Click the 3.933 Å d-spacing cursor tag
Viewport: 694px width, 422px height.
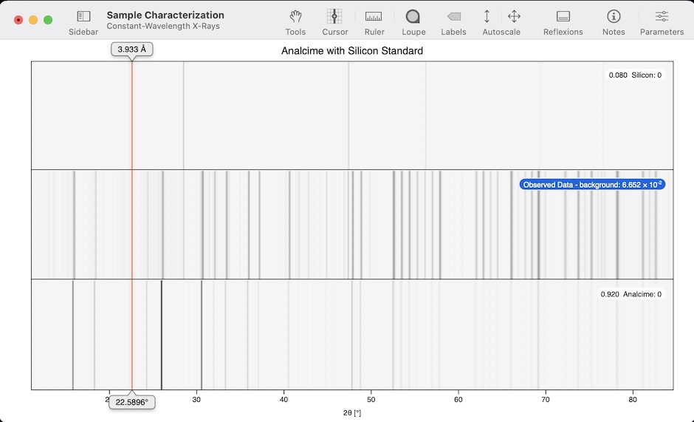click(x=132, y=49)
